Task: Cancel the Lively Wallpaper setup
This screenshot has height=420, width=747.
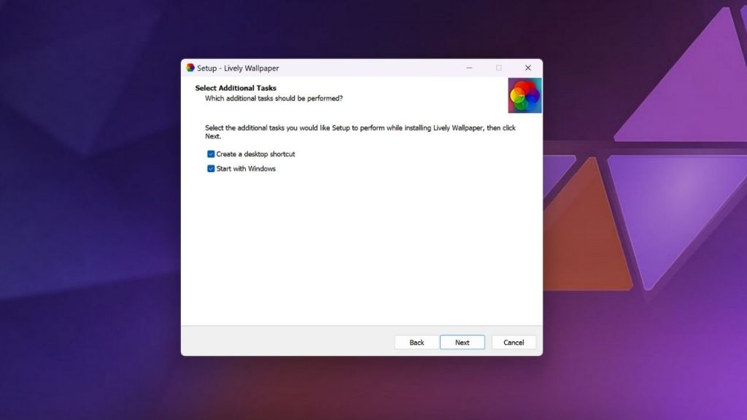Action: pyautogui.click(x=514, y=343)
